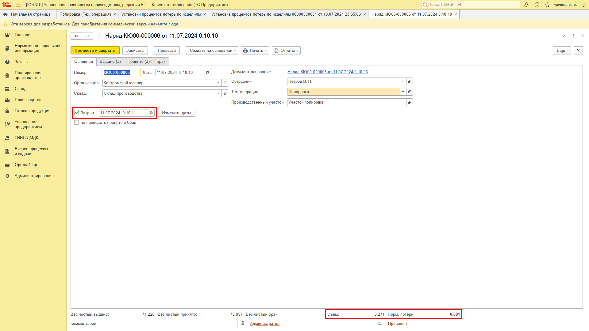
Task: Open calendar picker for Закрыт date
Action: pos(151,113)
